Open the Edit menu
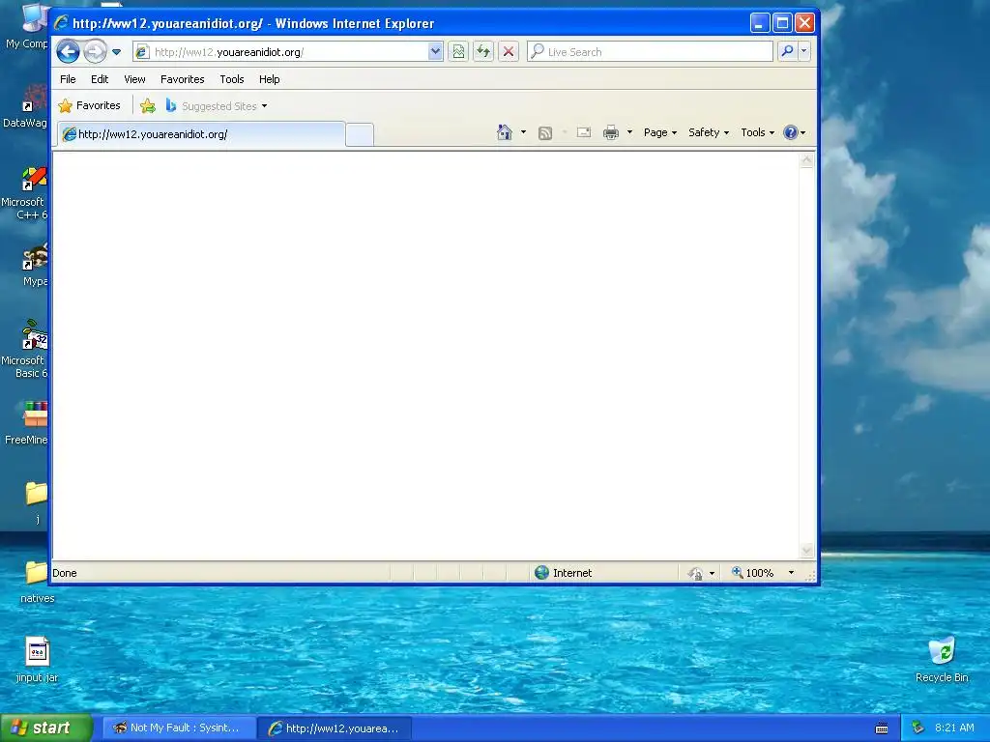The height and width of the screenshot is (742, 990). (x=100, y=79)
